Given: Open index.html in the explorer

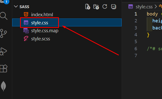Looking at the screenshot, I should 67,14.
